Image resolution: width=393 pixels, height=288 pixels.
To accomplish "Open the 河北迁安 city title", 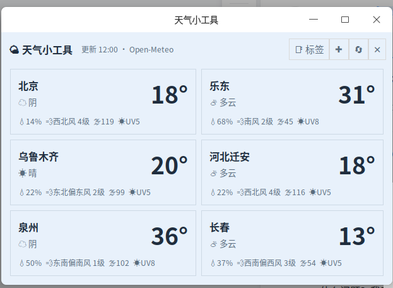I will (x=230, y=157).
